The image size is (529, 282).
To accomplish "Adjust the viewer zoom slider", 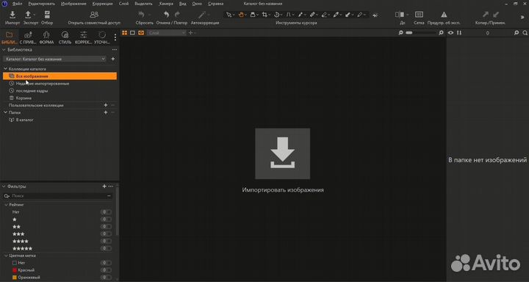I will coord(420,33).
